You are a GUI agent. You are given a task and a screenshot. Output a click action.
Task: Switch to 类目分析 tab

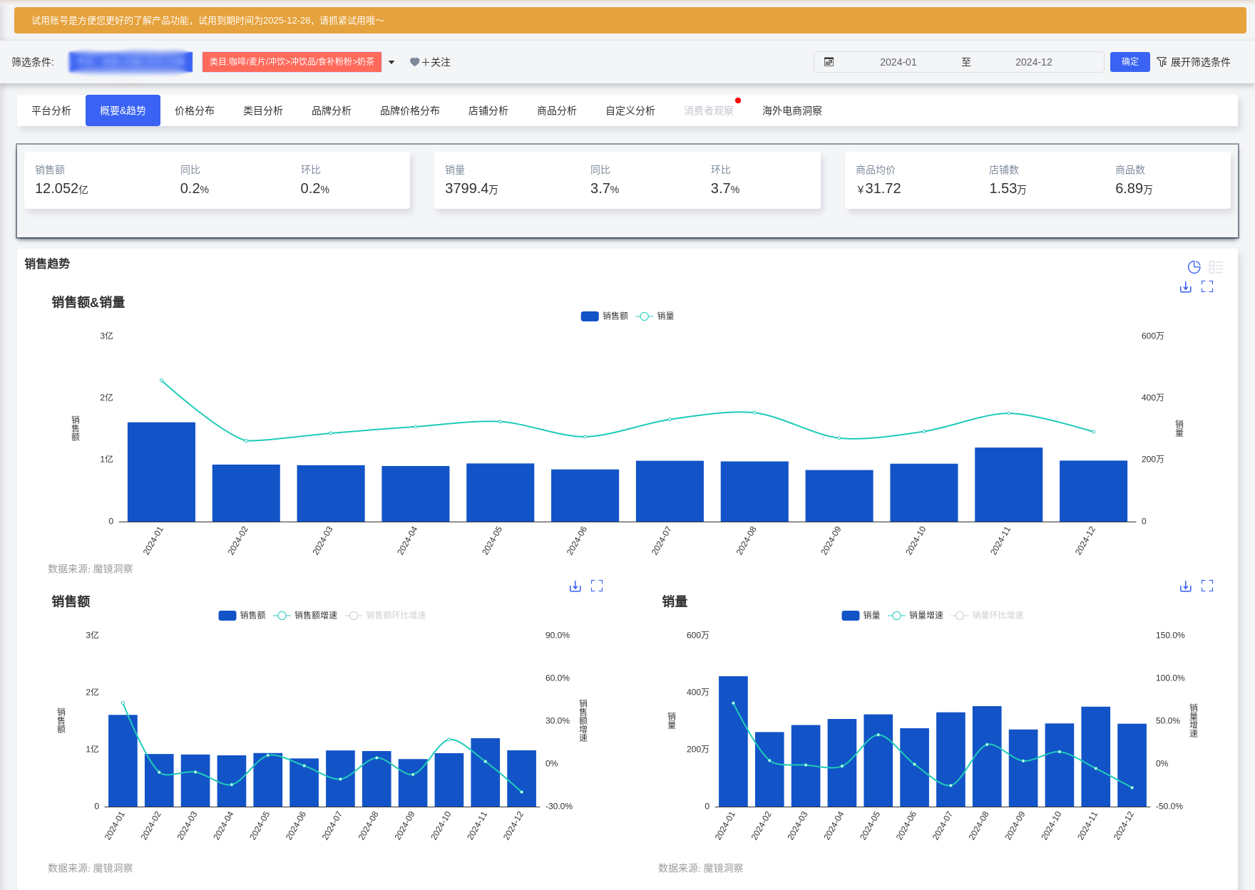click(263, 110)
